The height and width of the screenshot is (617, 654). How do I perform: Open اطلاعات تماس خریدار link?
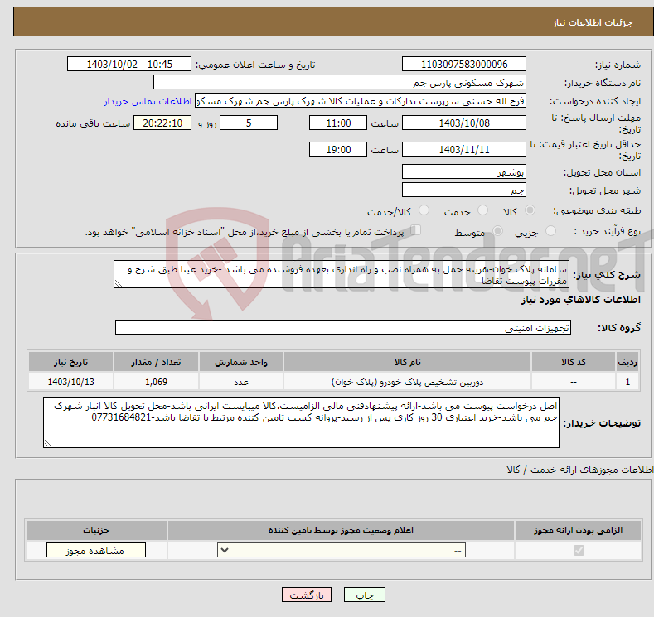(148, 101)
